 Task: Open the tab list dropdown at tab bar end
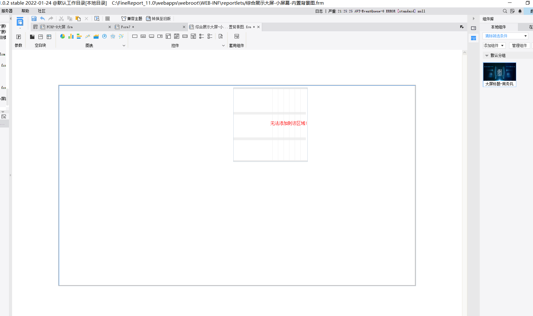click(x=462, y=27)
